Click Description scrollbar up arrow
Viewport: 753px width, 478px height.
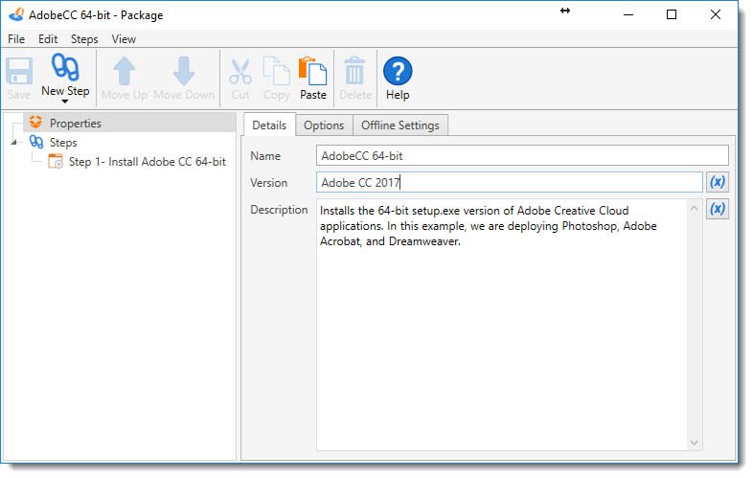pyautogui.click(x=695, y=208)
